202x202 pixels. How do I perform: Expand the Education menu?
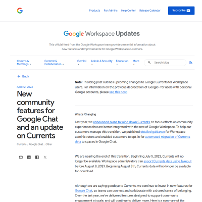122,62
